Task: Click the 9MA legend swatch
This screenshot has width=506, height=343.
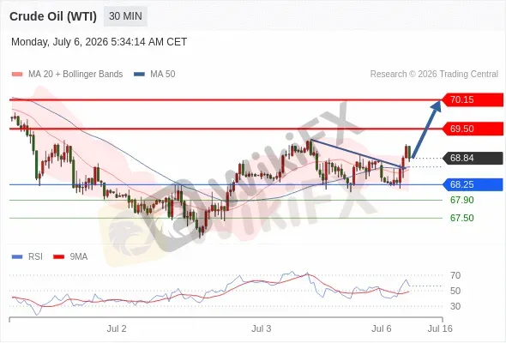Action: pos(58,257)
